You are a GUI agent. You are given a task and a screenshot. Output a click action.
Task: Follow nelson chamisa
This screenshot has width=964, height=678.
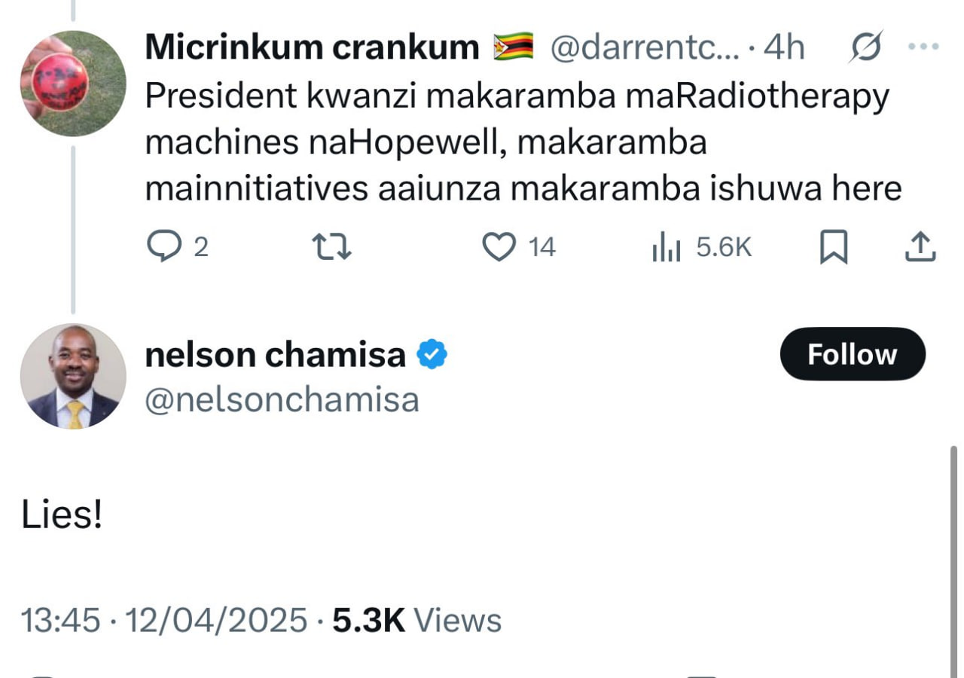(x=852, y=354)
